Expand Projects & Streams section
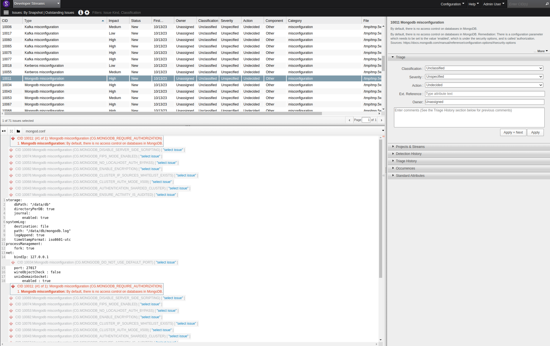Image resolution: width=550 pixels, height=346 pixels. click(469, 147)
